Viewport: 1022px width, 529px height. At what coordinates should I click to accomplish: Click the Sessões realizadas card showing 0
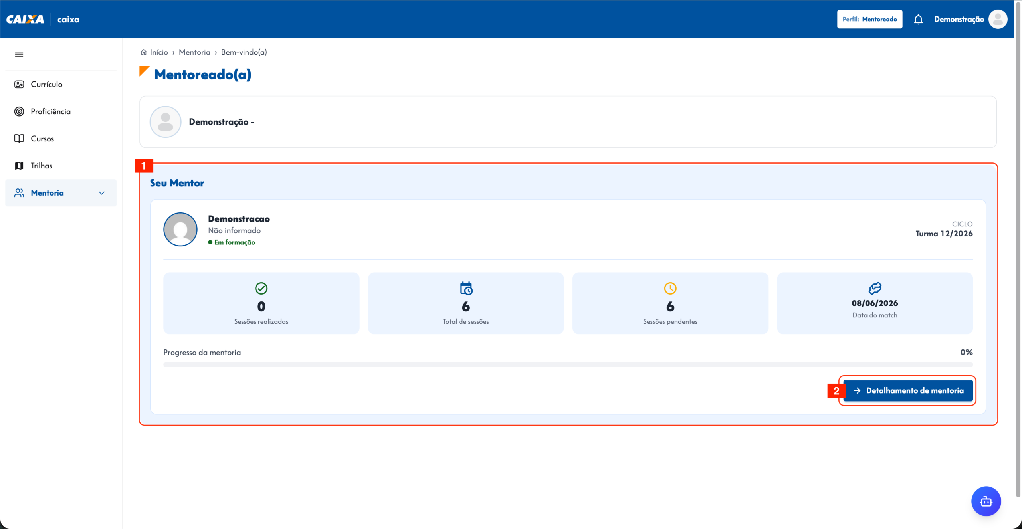point(261,303)
